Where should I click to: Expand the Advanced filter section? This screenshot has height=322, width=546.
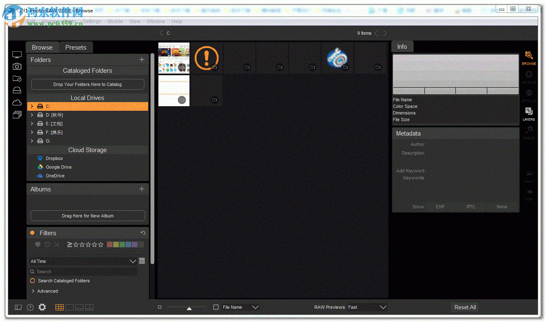[x=32, y=291]
